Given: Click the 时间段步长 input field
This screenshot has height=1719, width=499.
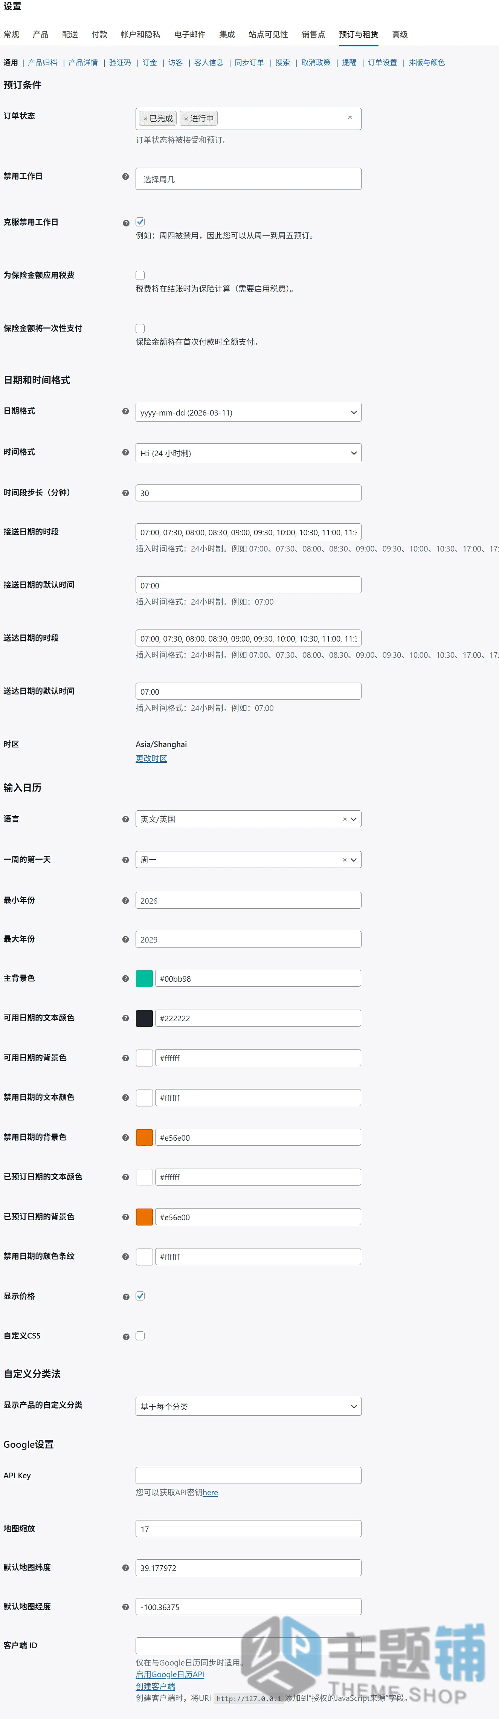Looking at the screenshot, I should click(248, 493).
